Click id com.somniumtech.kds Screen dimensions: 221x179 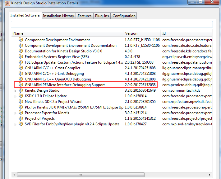[x=181, y=90]
